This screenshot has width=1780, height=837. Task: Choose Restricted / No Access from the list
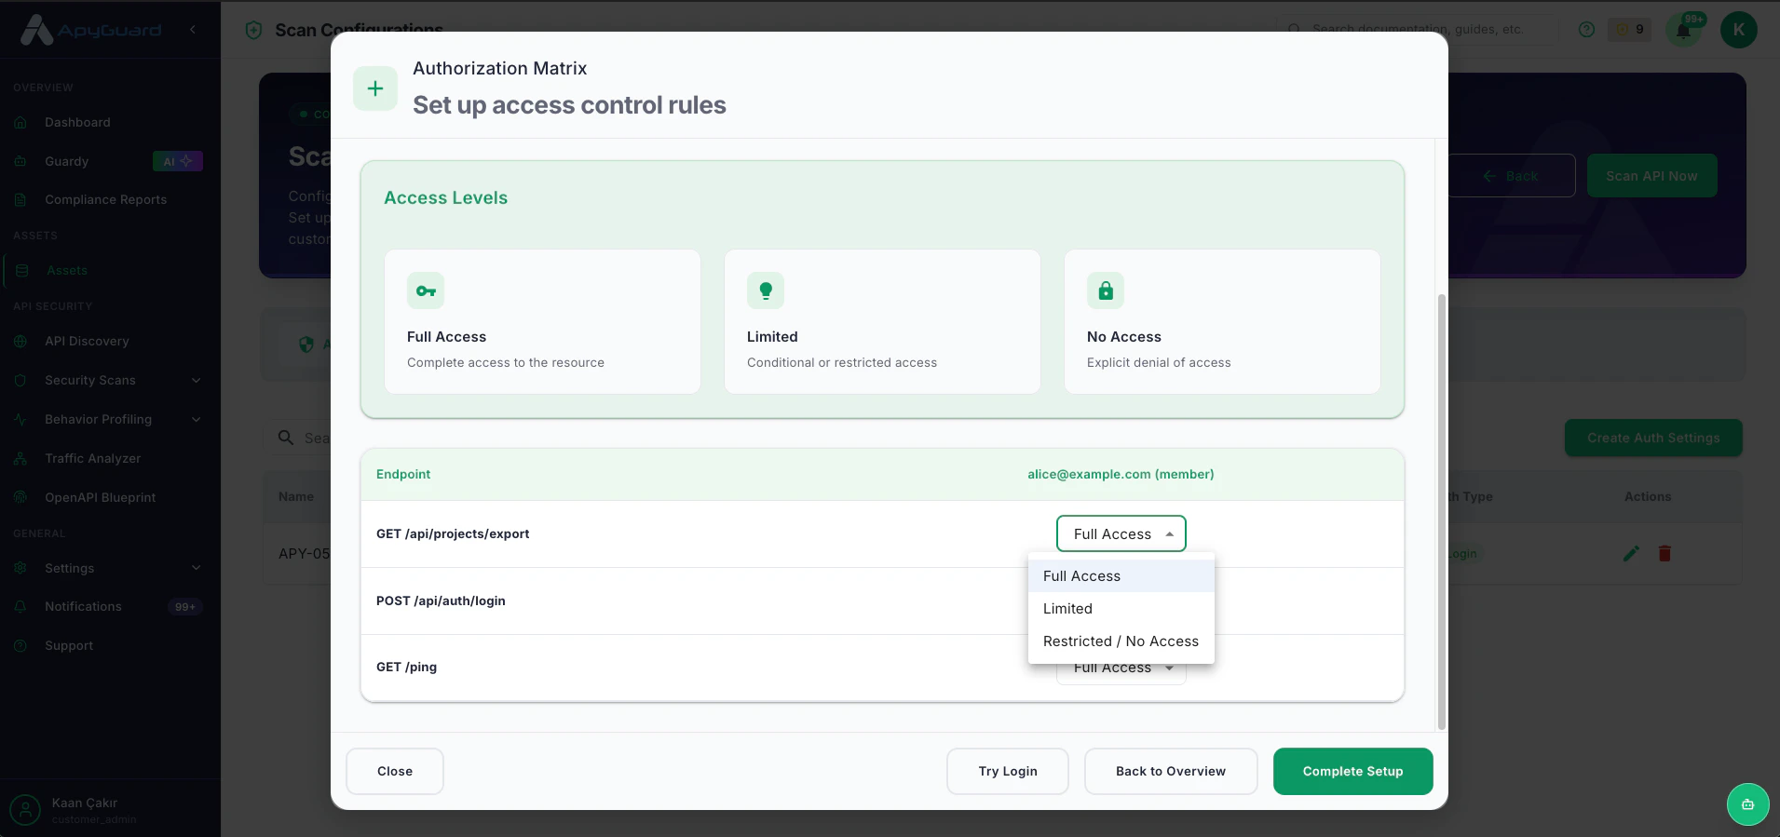tap(1121, 641)
